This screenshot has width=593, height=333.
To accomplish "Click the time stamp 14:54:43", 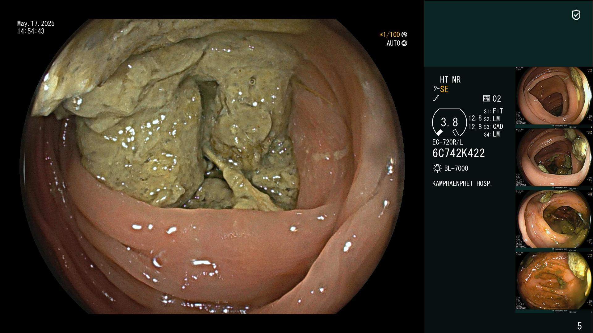I will pos(31,31).
